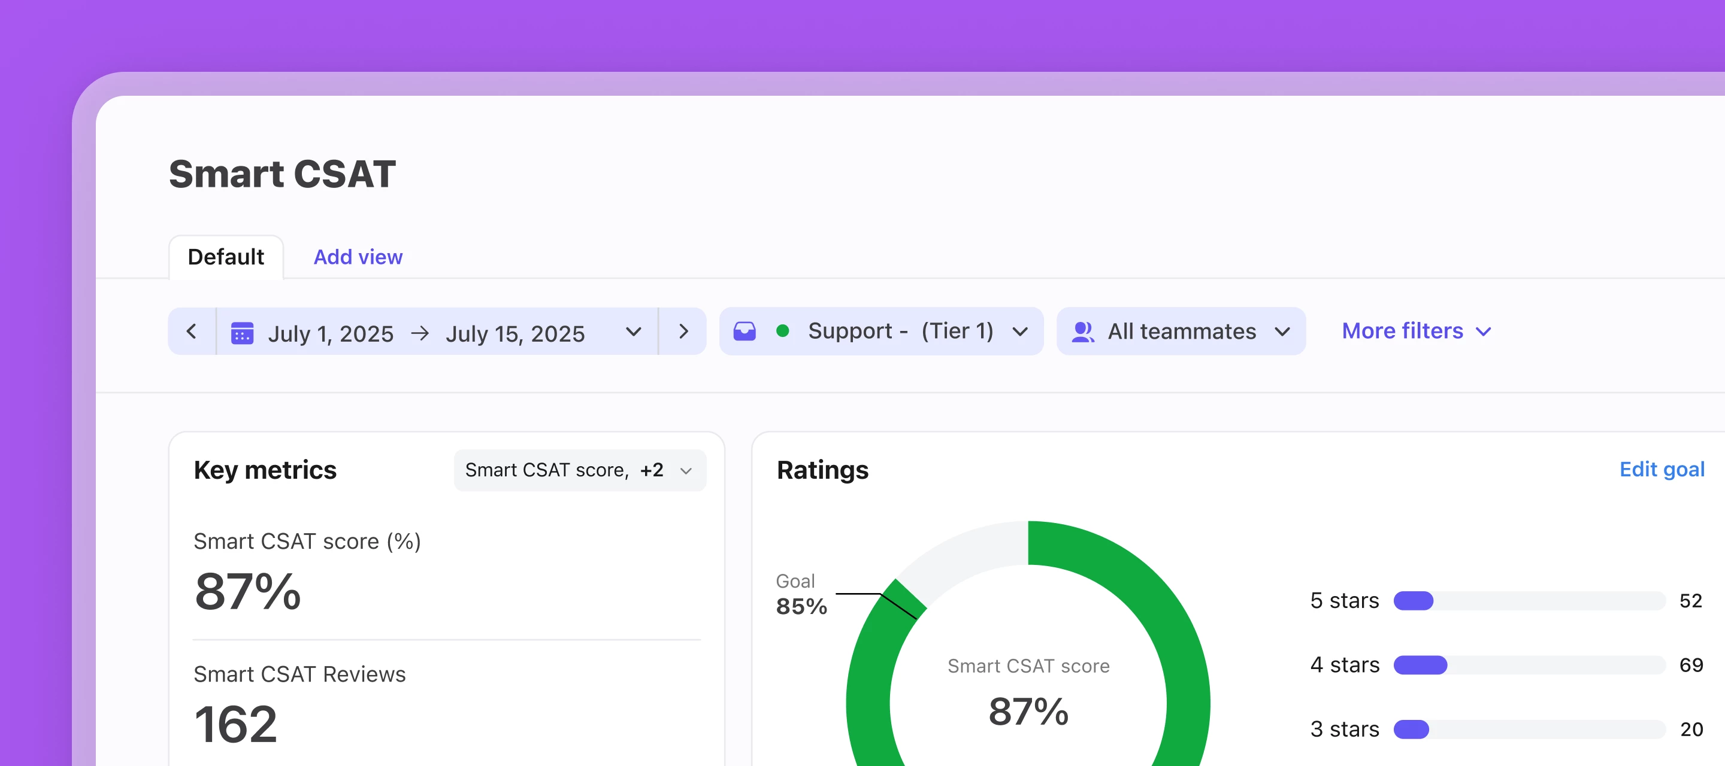
Task: Click the 5 stars label
Action: coord(1344,601)
